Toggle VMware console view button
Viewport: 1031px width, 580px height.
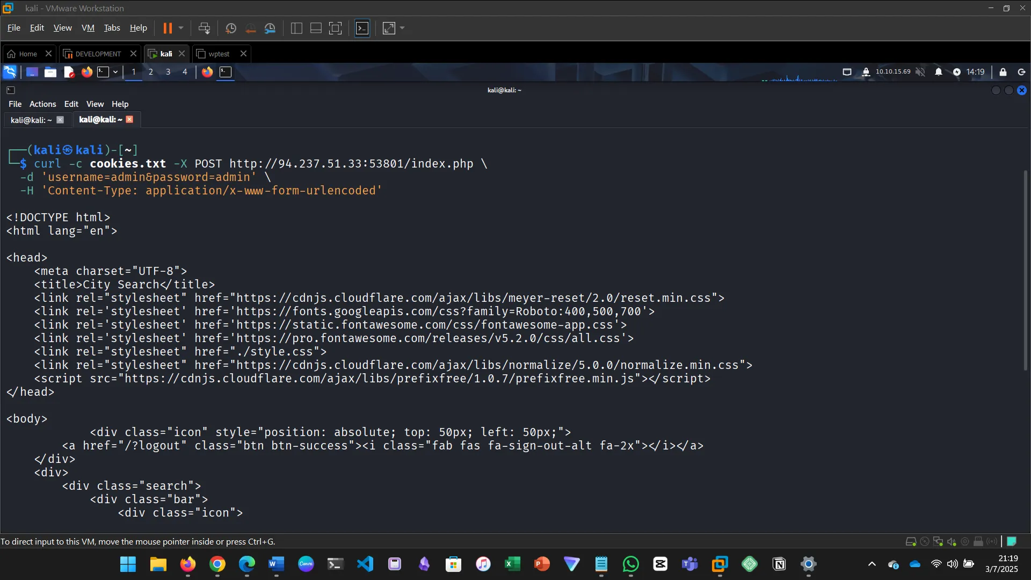362,28
